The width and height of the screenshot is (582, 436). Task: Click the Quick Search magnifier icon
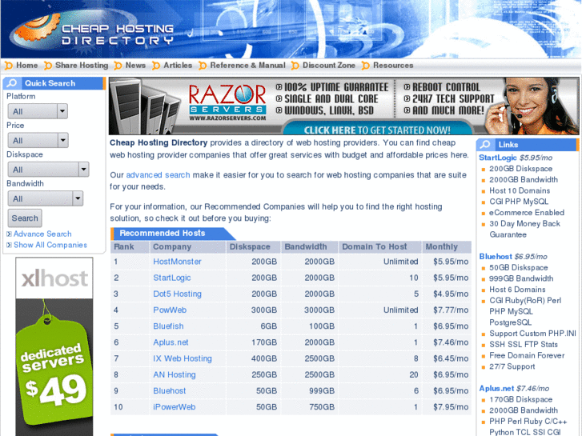point(12,83)
